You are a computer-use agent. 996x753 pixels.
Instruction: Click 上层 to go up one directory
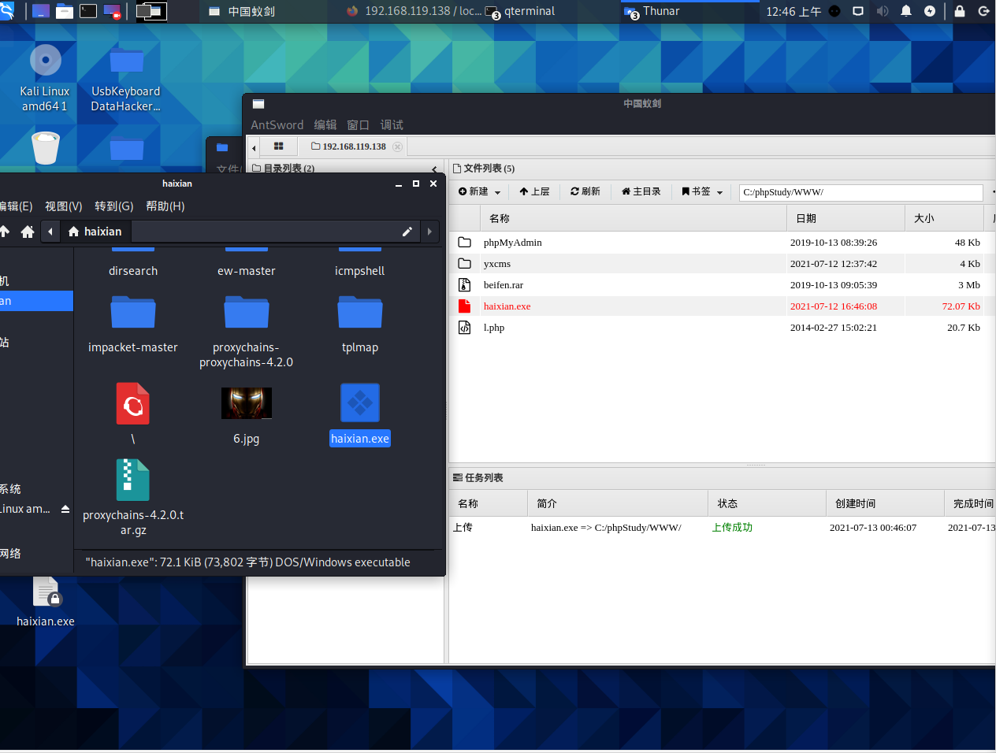pyautogui.click(x=534, y=191)
